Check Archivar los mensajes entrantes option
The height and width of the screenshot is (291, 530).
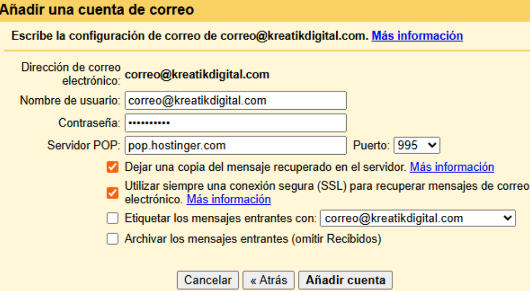coord(113,239)
